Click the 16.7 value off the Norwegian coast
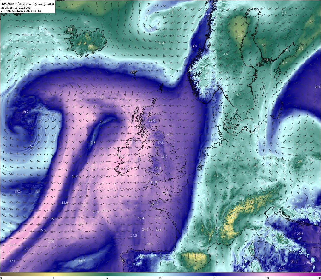Image resolution: width=321 pixels, height=280 pixels. (194, 47)
